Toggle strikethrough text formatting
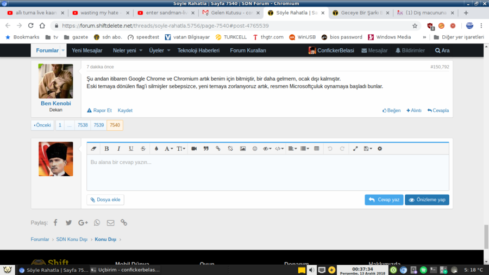Image resolution: width=489 pixels, height=275 pixels. coord(143,149)
